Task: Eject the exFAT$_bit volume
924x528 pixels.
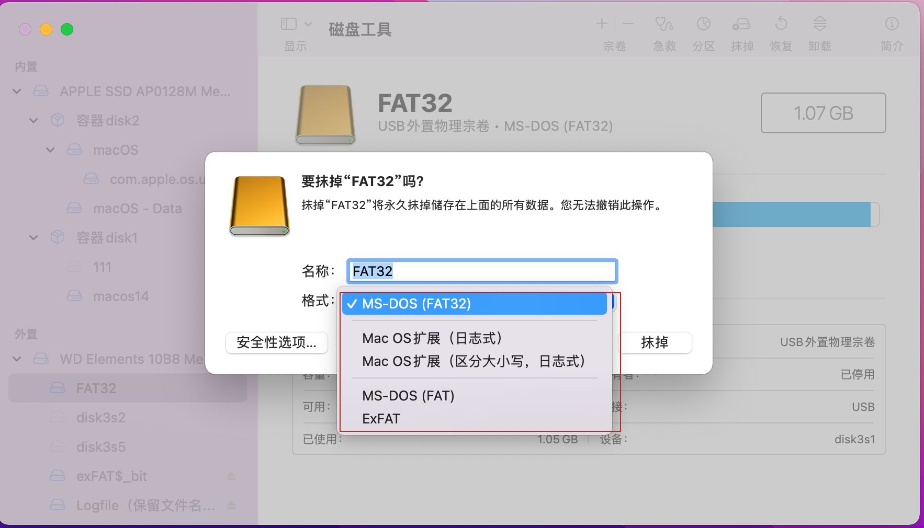Action: click(232, 476)
